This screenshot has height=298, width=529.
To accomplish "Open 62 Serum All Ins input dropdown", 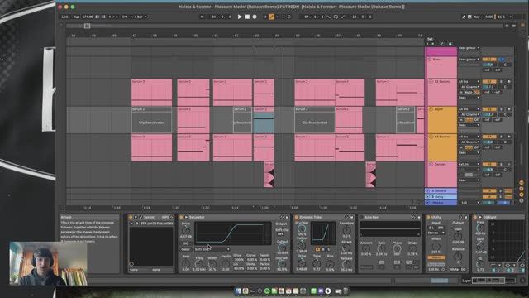I will click(x=469, y=82).
